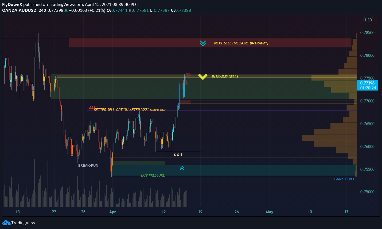
Task: Click the TradingView wordmark at bottom
Action: pos(23,223)
